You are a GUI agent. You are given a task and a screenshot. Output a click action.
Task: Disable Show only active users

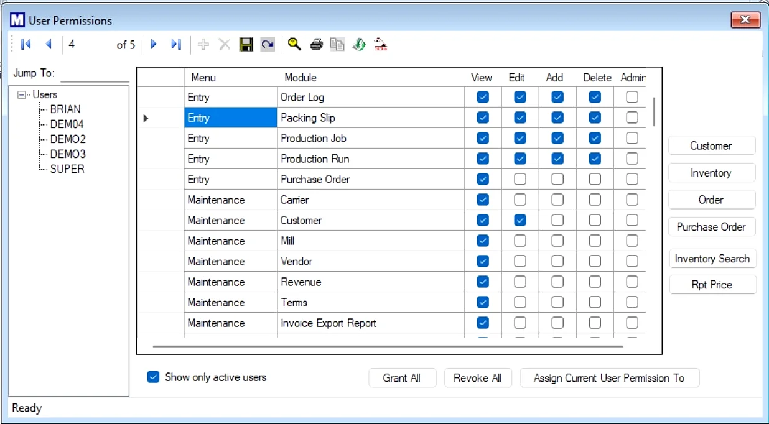tap(153, 377)
